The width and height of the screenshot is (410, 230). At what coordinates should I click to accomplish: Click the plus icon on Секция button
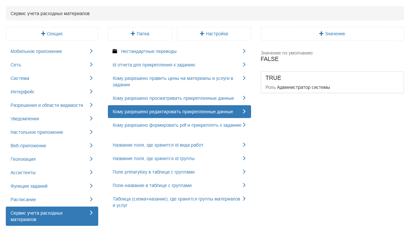click(43, 34)
